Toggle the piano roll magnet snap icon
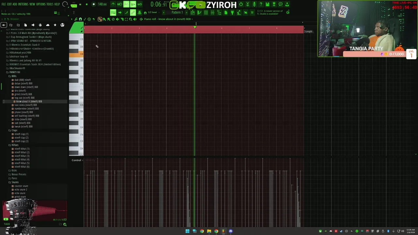Image resolution: width=418 pixels, height=235 pixels. [x=80, y=19]
